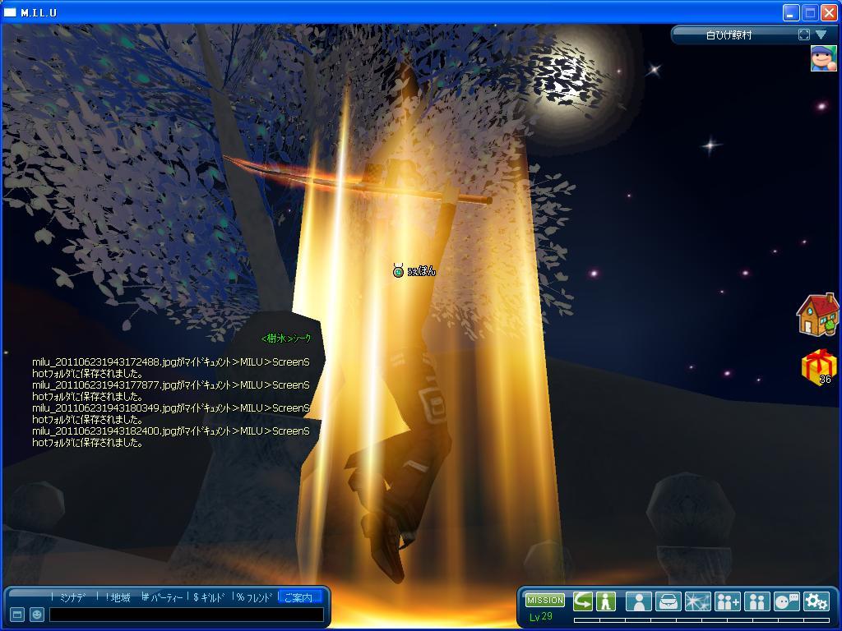Open the MISSION panel

(544, 601)
